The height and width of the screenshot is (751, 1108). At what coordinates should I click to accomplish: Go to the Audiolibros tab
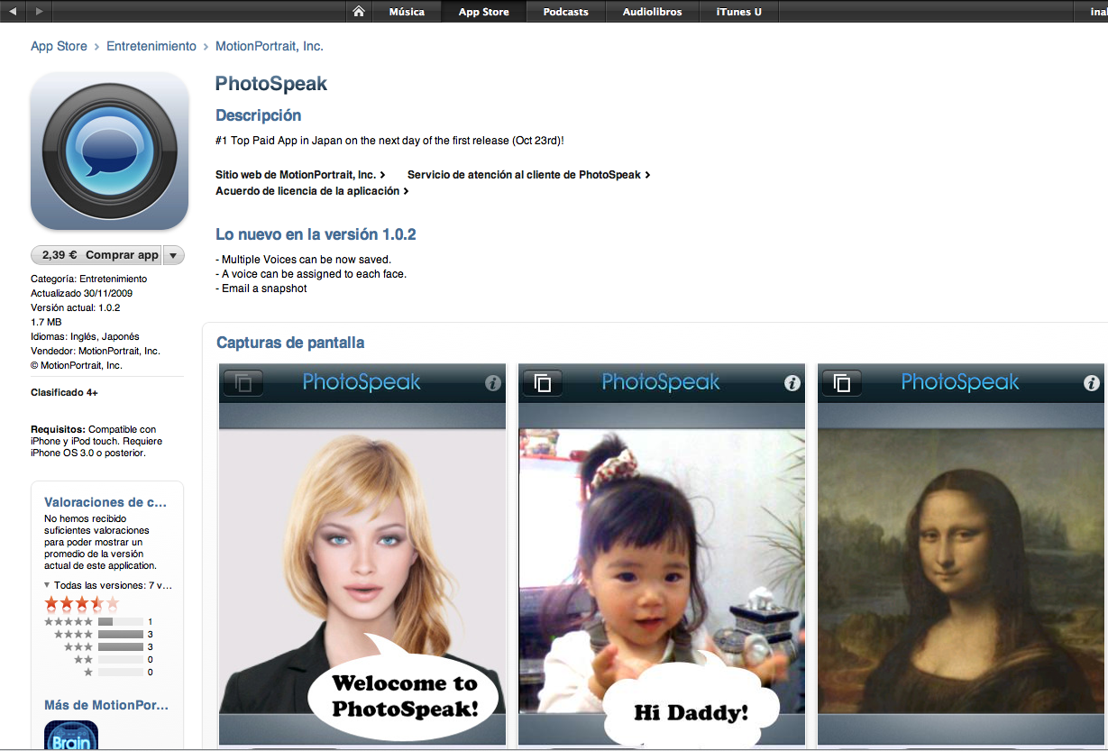tap(652, 11)
